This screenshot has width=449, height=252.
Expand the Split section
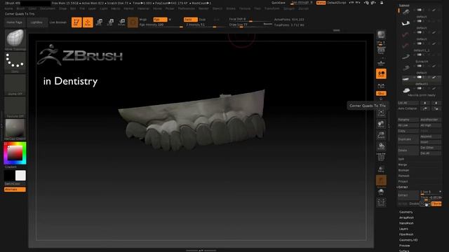(401, 159)
